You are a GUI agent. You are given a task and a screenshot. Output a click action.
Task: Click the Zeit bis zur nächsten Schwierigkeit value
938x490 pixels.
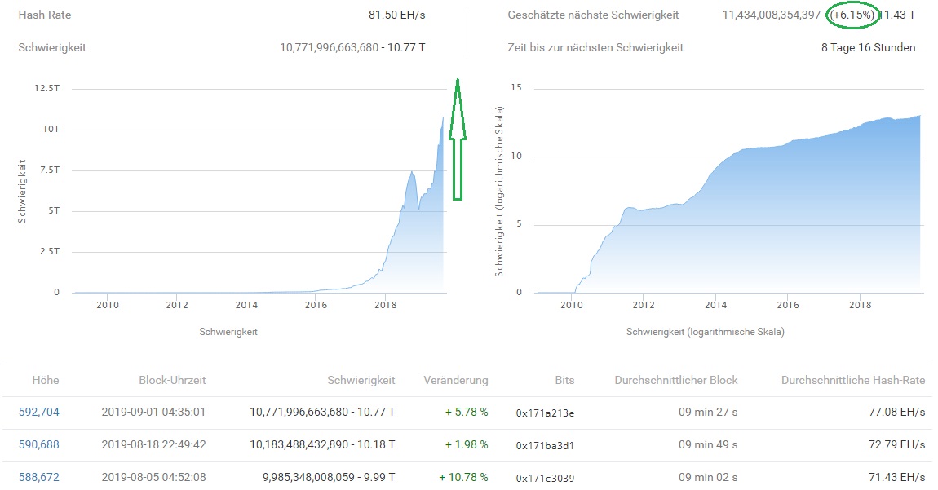867,47
